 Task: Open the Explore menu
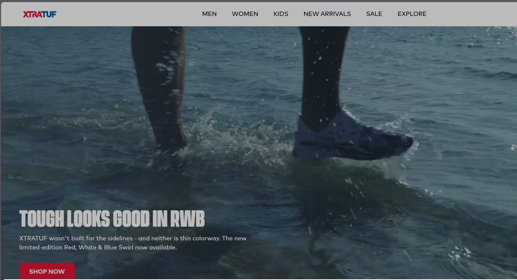pos(412,14)
